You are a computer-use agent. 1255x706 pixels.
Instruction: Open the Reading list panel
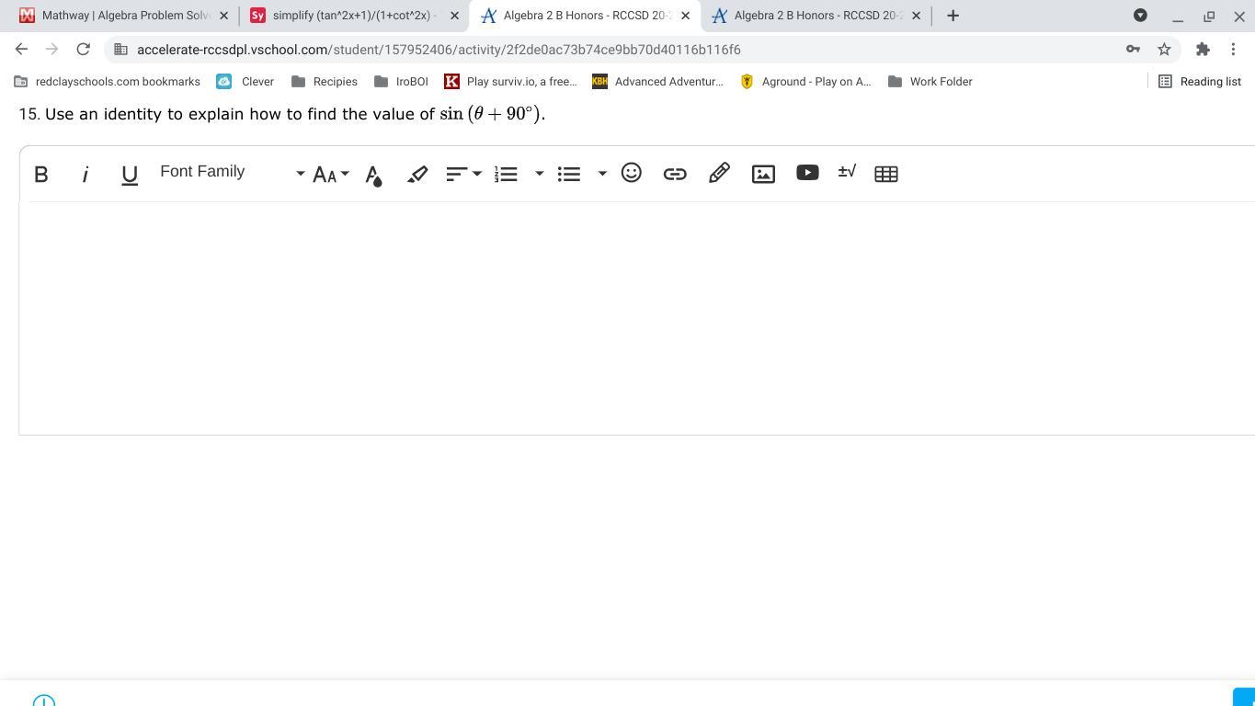tap(1199, 82)
